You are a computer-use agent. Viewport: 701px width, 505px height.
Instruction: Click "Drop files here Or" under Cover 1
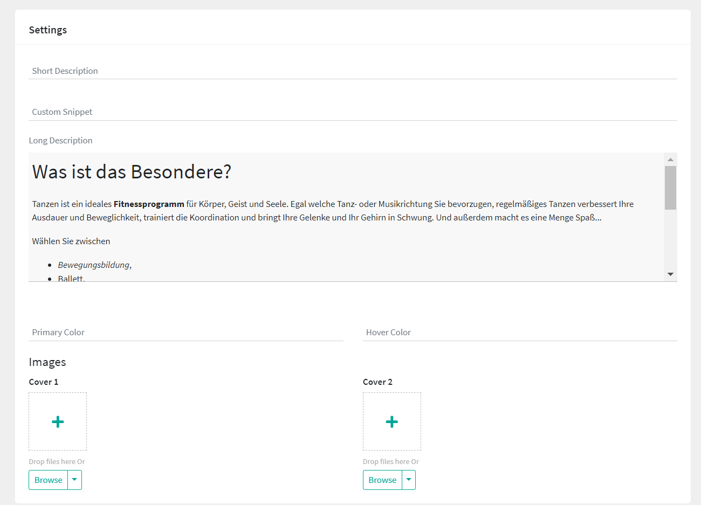point(57,461)
